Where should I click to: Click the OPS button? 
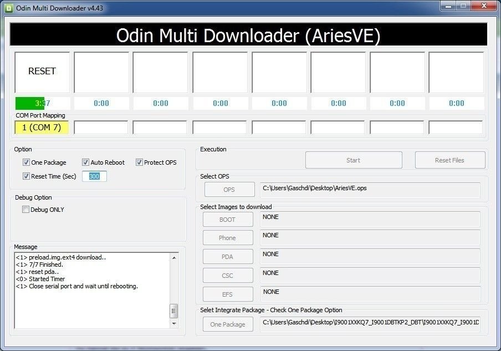click(x=229, y=190)
